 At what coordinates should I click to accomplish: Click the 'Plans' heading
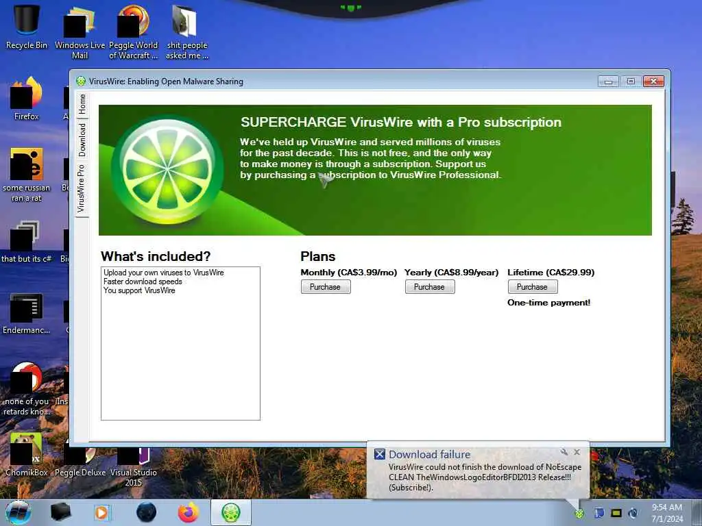318,256
